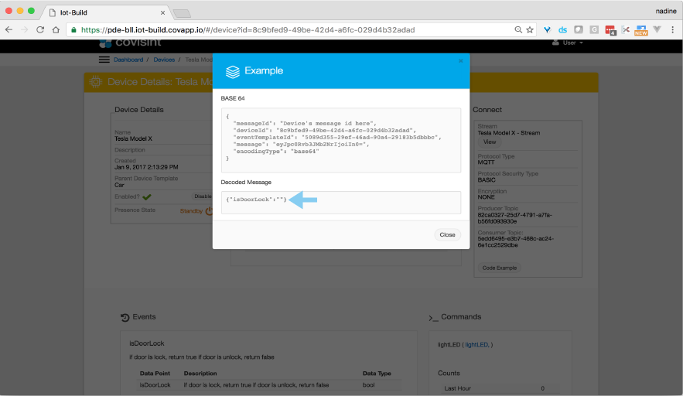Go to browser home icon

[56, 30]
